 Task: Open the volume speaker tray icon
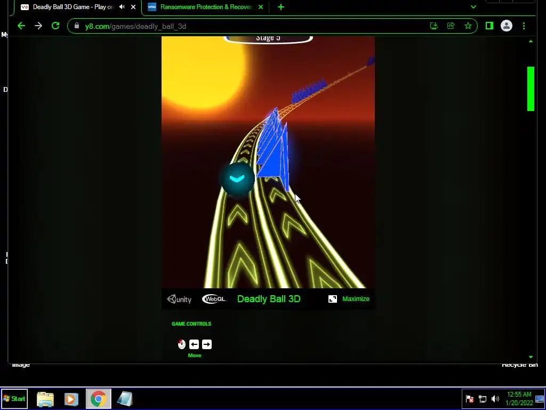(x=495, y=399)
